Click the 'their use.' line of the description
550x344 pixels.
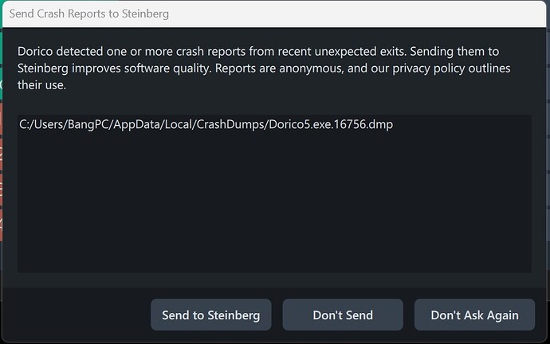tap(42, 84)
